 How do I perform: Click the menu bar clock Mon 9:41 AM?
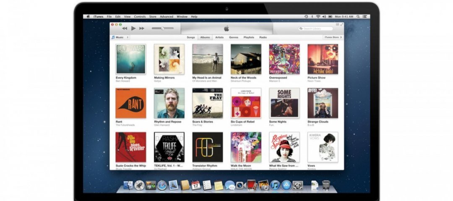coord(344,17)
